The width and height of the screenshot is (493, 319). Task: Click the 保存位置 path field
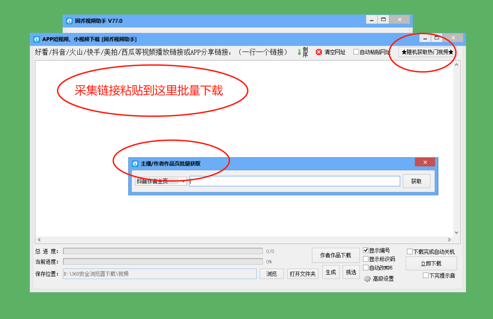[x=160, y=274]
